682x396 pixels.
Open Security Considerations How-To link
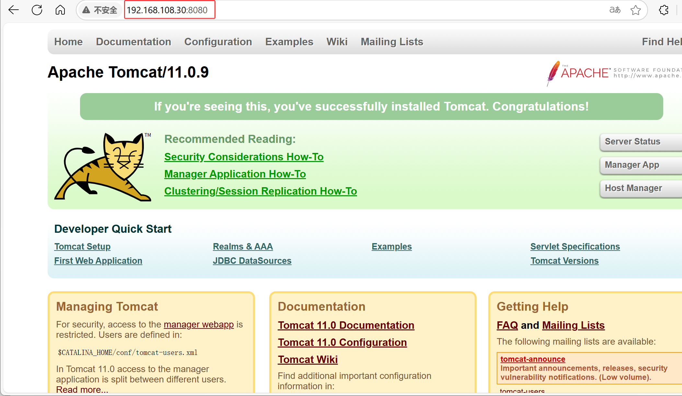pos(244,157)
